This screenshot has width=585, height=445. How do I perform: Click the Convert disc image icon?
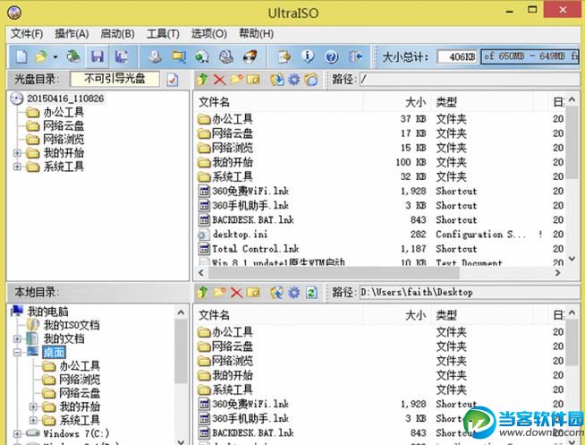202,56
